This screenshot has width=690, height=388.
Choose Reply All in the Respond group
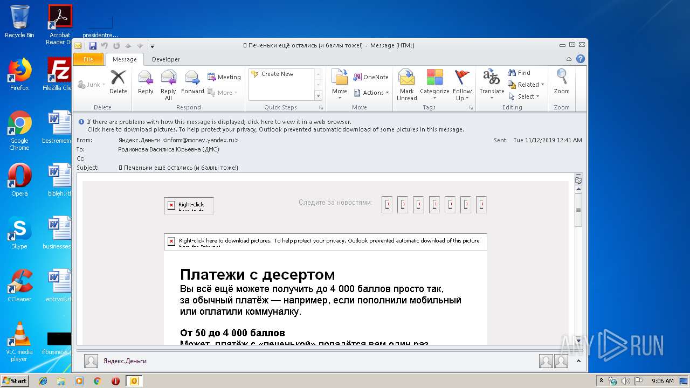click(x=168, y=85)
